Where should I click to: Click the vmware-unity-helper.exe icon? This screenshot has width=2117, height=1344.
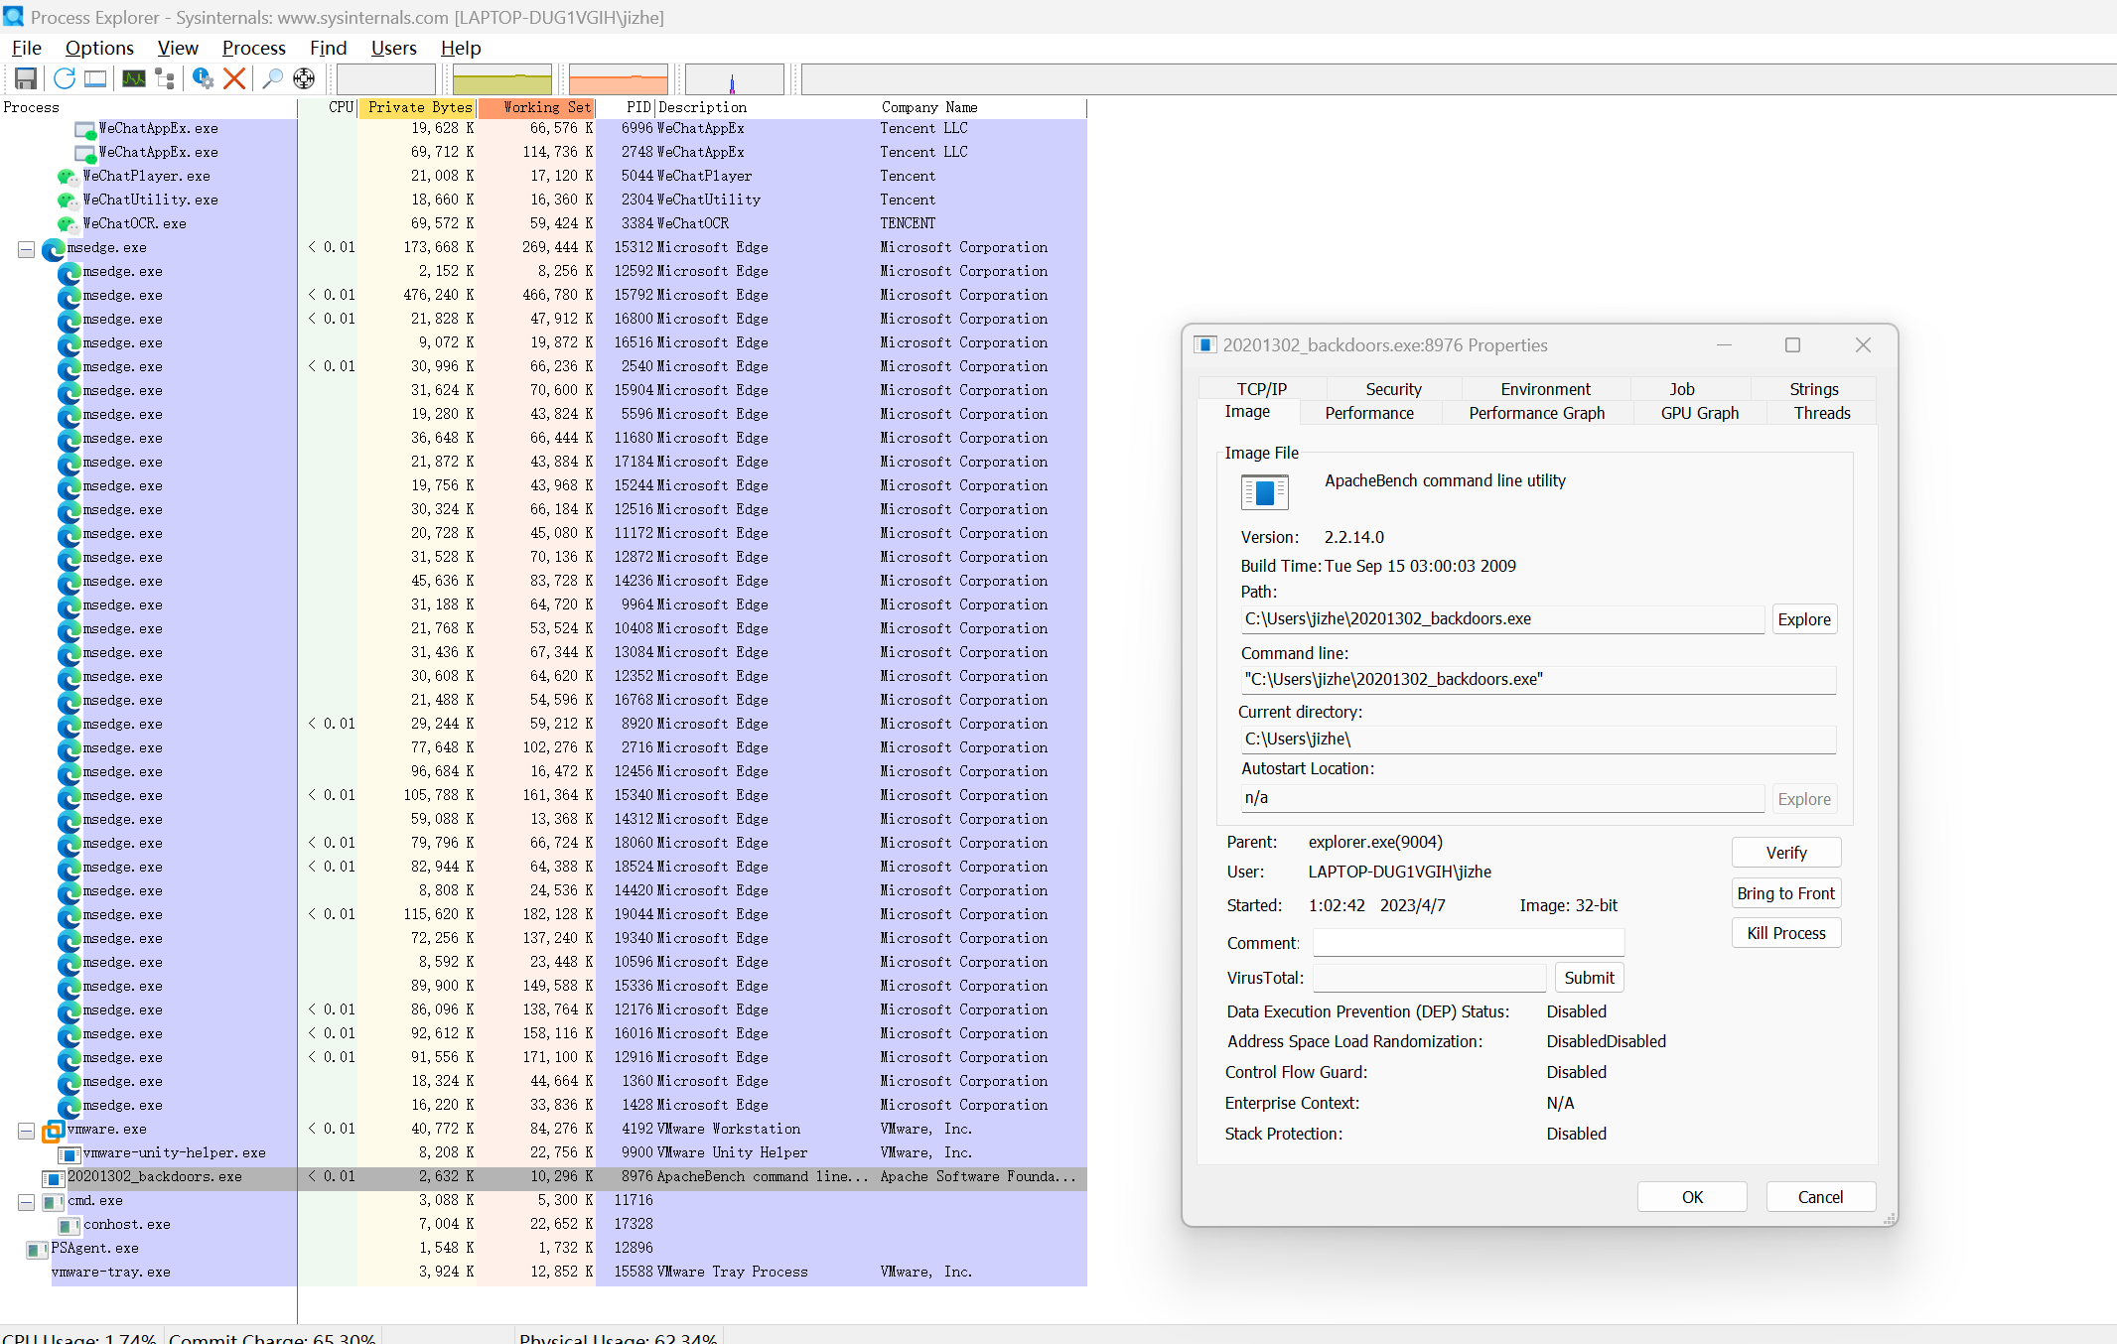70,1153
